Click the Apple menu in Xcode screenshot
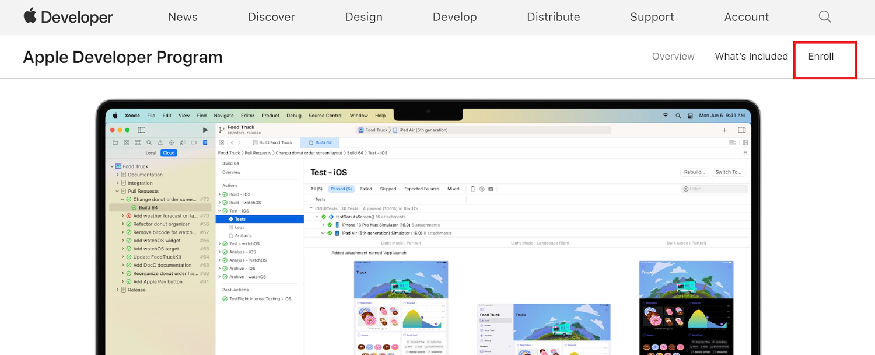This screenshot has height=355, width=875. [x=116, y=116]
